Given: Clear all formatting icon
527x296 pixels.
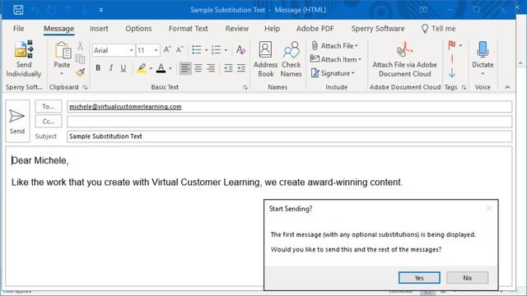Looking at the screenshot, I should coord(240,50).
